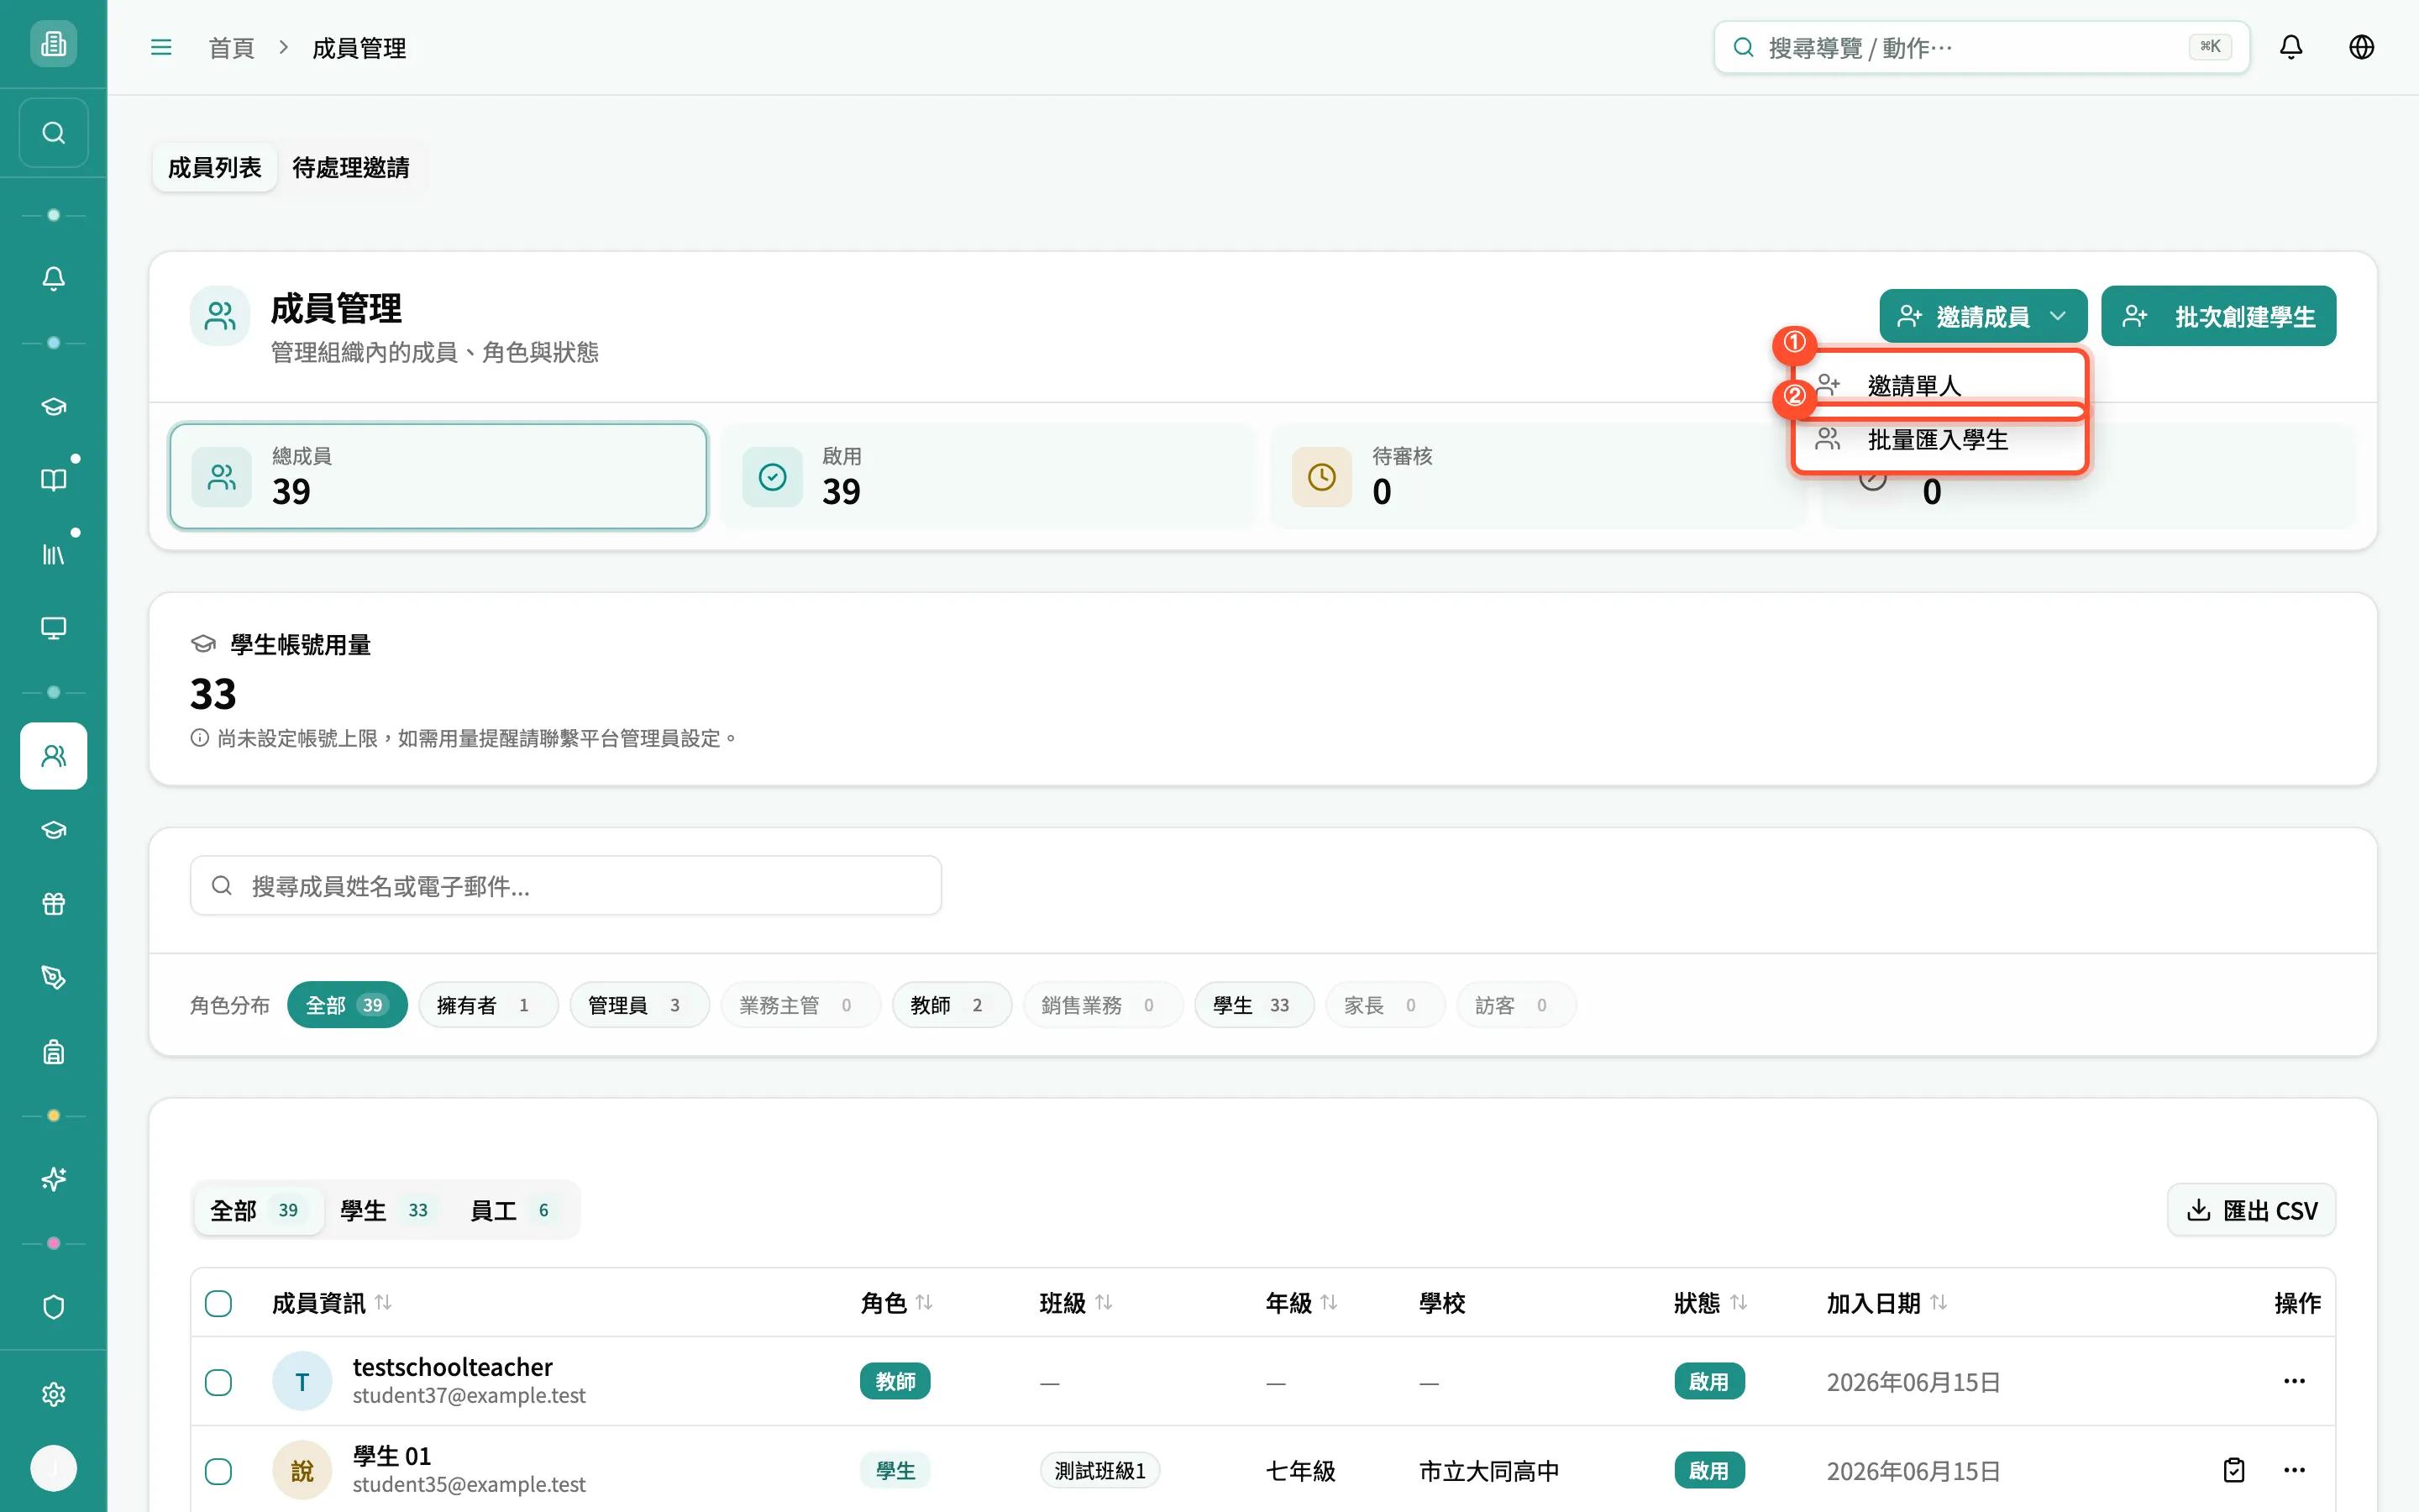Sort by 狀態 column arrows
The width and height of the screenshot is (2419, 1512).
(x=1739, y=1302)
